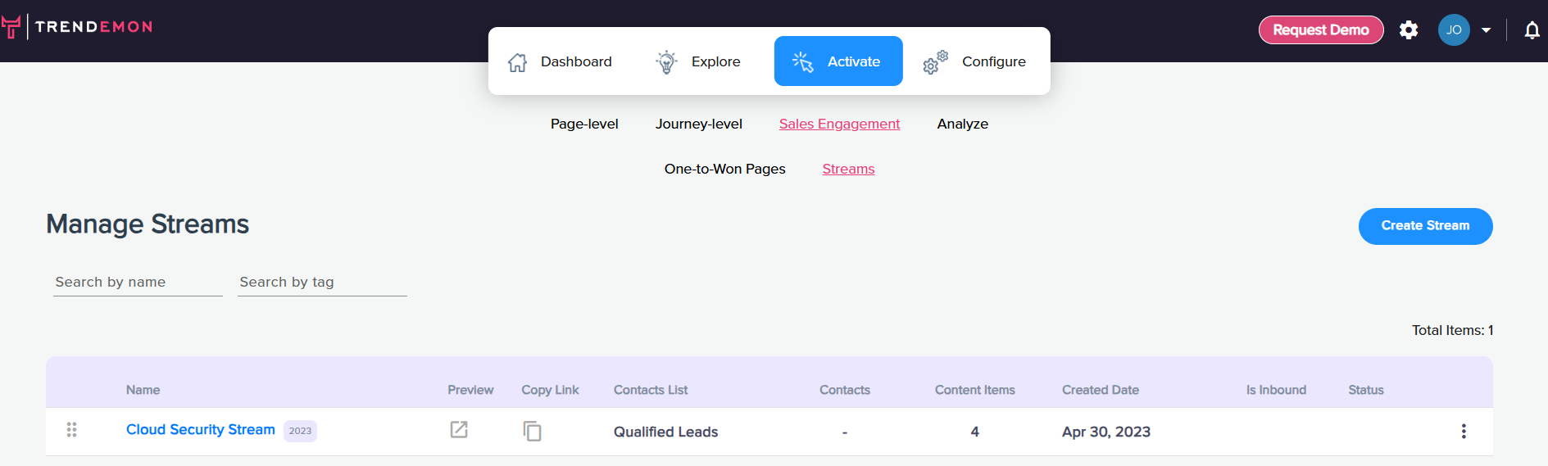Go to the Dashboard tab
1548x466 pixels.
point(561,61)
